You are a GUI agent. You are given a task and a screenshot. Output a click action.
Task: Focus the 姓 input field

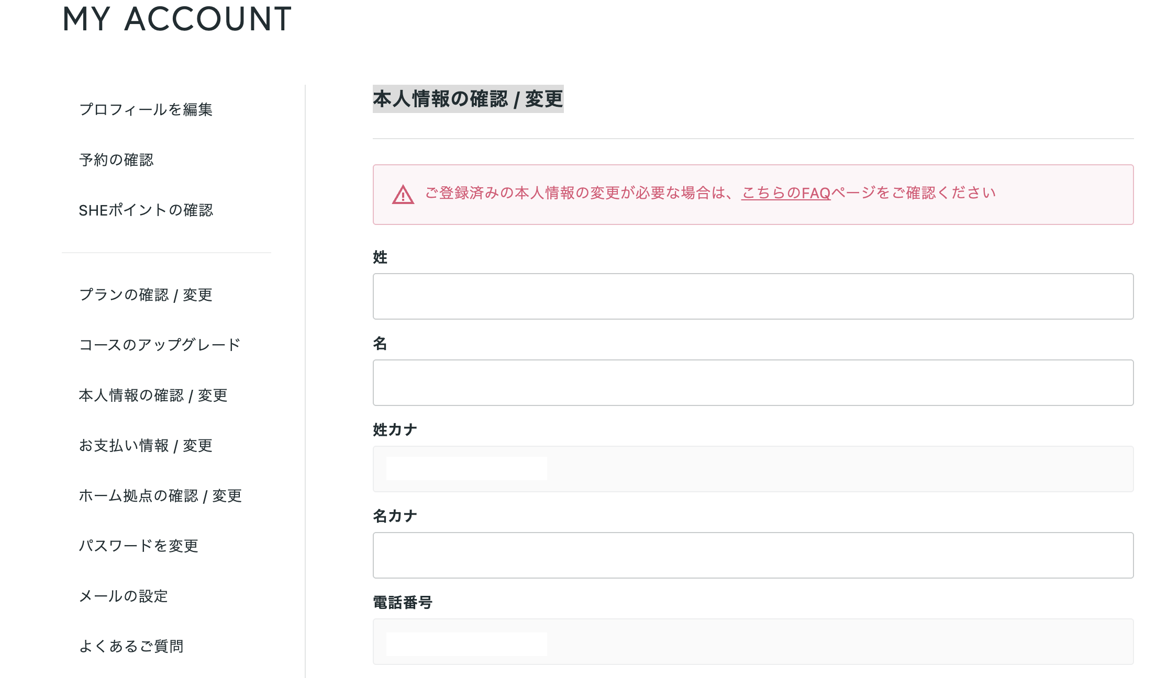point(753,297)
